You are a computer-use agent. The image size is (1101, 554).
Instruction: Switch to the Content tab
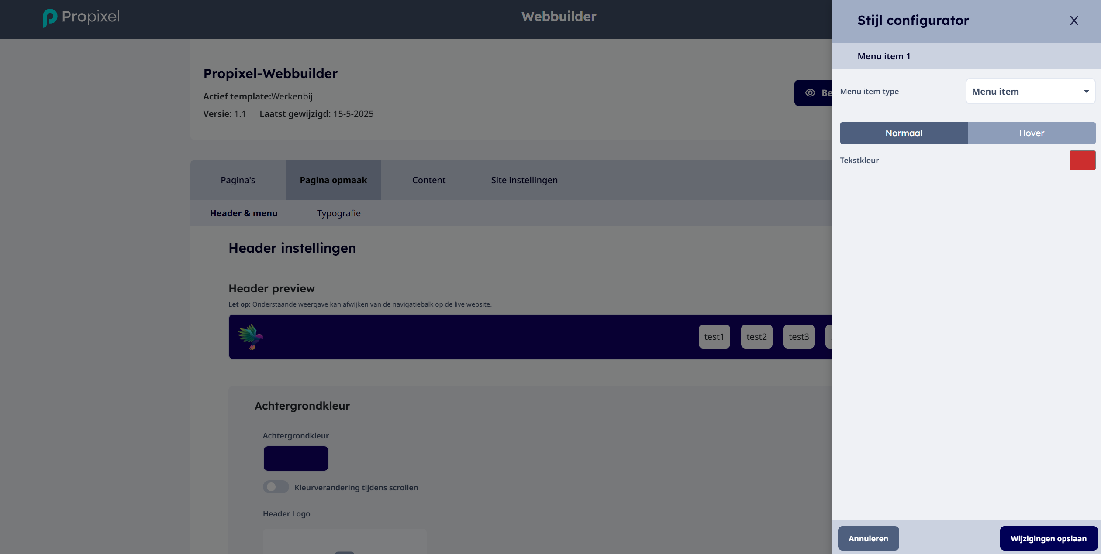coord(429,180)
